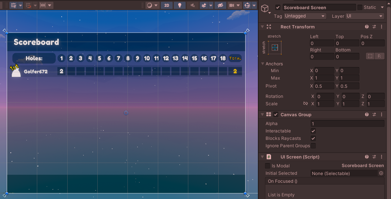
Task: Open scene effects dropdown arrow
Action: (211, 5)
